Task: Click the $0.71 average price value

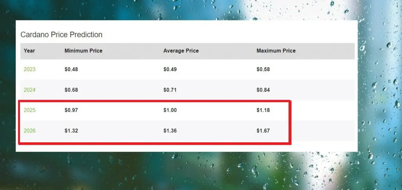Action: [x=170, y=90]
